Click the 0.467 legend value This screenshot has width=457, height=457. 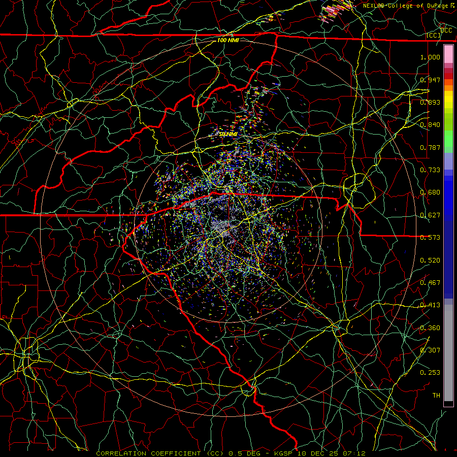(430, 283)
